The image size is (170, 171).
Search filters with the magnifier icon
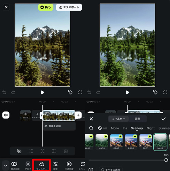coord(91,128)
